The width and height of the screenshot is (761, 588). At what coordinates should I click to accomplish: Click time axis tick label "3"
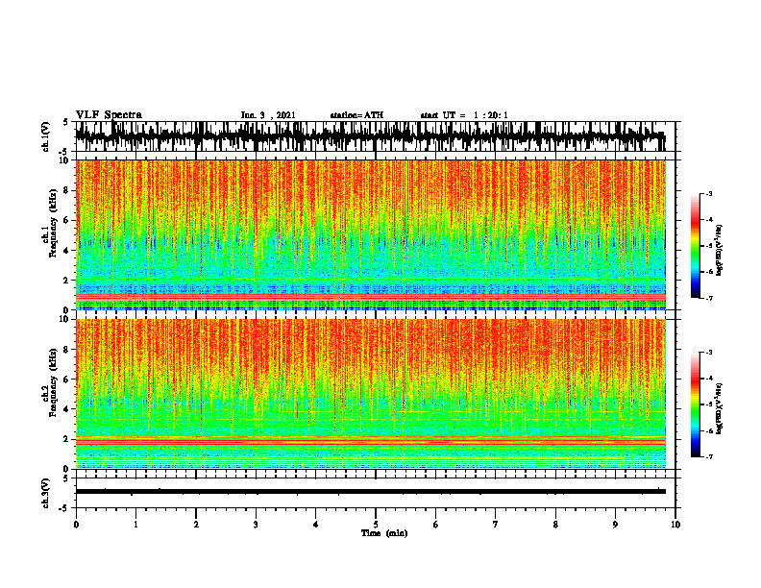pos(256,525)
